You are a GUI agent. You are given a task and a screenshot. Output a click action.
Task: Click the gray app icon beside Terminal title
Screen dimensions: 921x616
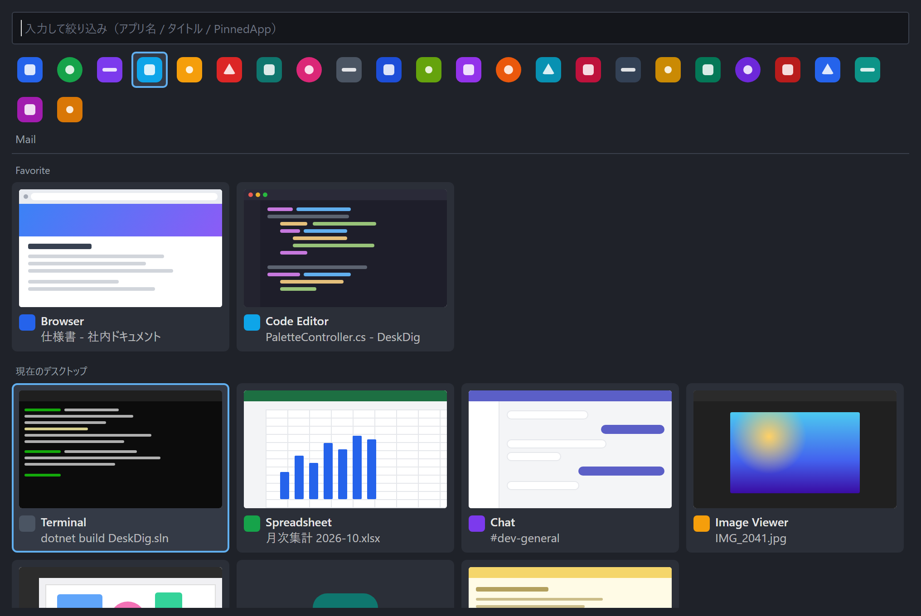point(27,524)
